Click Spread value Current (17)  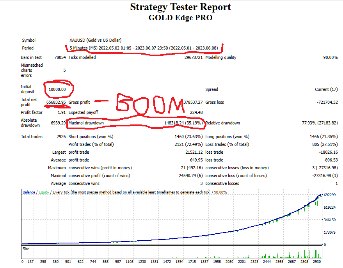[x=326, y=89]
